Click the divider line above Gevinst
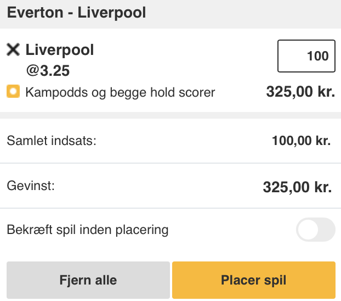The image size is (341, 301). coord(170,163)
